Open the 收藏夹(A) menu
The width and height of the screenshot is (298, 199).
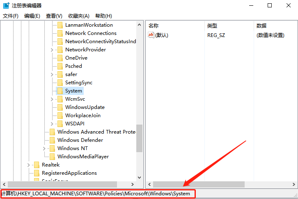[78, 16]
